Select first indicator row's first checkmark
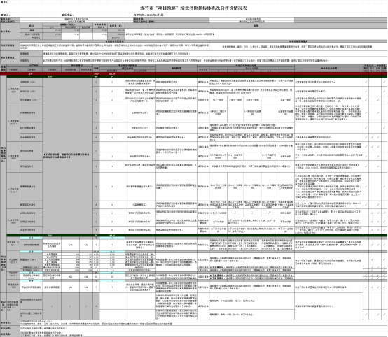The image size is (388, 337). (366, 82)
